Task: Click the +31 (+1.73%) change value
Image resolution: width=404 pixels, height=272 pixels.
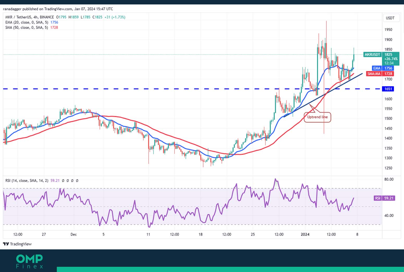Action: 115,17
